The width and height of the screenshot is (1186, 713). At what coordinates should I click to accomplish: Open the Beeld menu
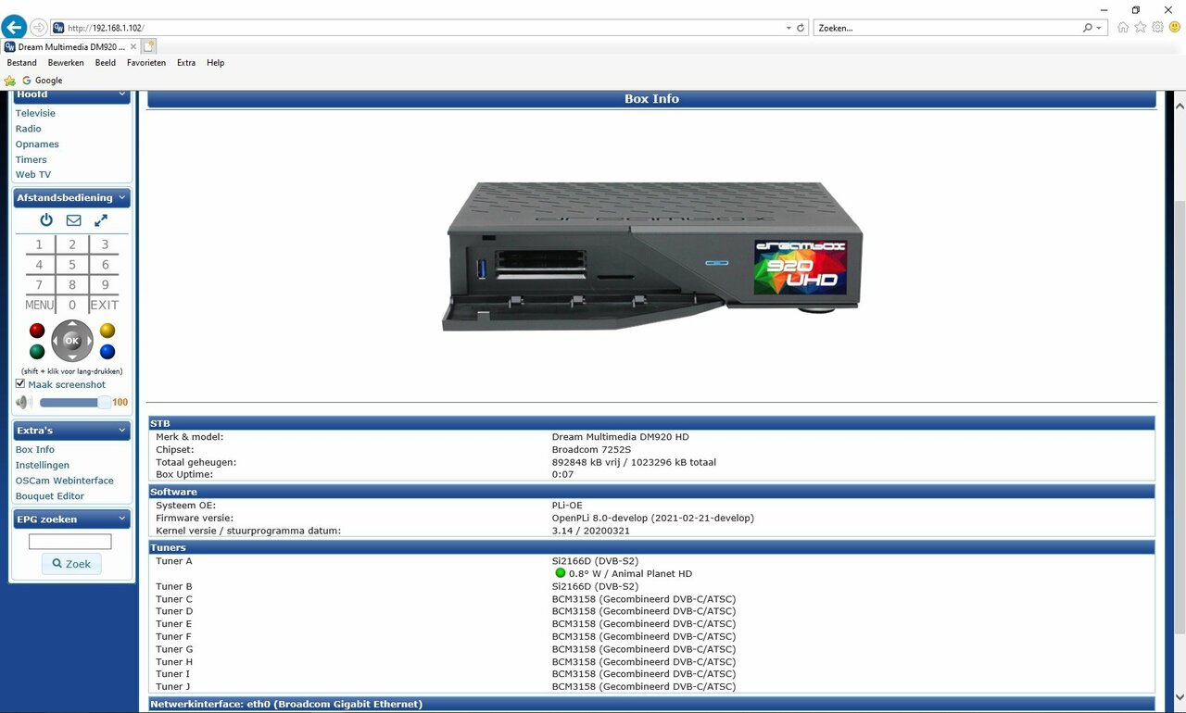(x=106, y=63)
